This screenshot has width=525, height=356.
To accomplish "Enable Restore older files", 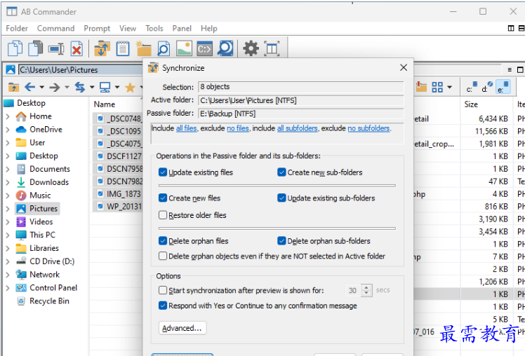I will tap(163, 215).
